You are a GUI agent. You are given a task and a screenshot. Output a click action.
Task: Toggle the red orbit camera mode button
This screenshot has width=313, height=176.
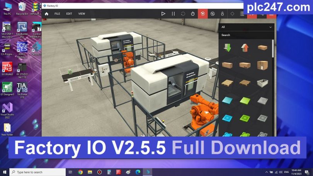(203, 14)
